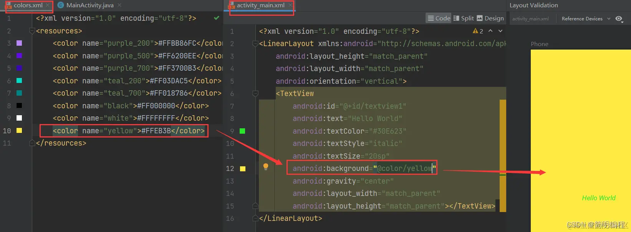Click the activity_main.xml label in Layout Validation

tap(530, 18)
